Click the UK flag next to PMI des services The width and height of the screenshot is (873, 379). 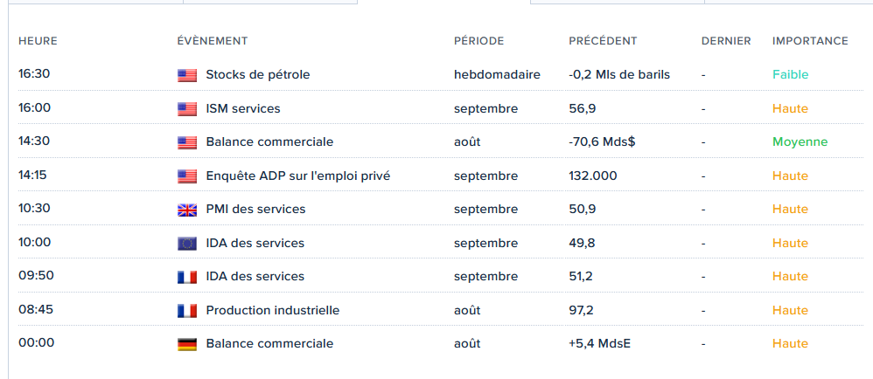(187, 210)
